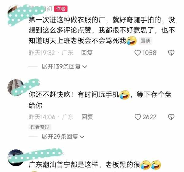Screen dimensions: 184x172
Task: Click the 1058 like count
Action: point(149,53)
